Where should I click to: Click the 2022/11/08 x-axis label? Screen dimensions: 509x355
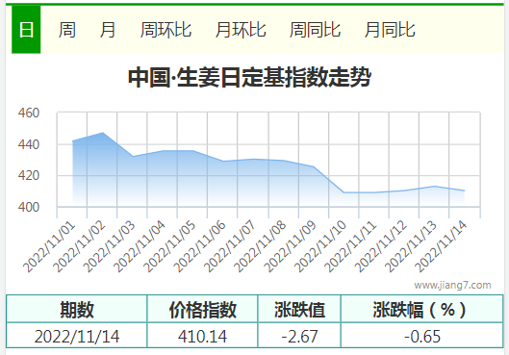coord(261,247)
